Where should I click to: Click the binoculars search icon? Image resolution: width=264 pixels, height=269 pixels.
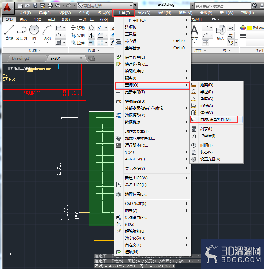tap(255, 6)
